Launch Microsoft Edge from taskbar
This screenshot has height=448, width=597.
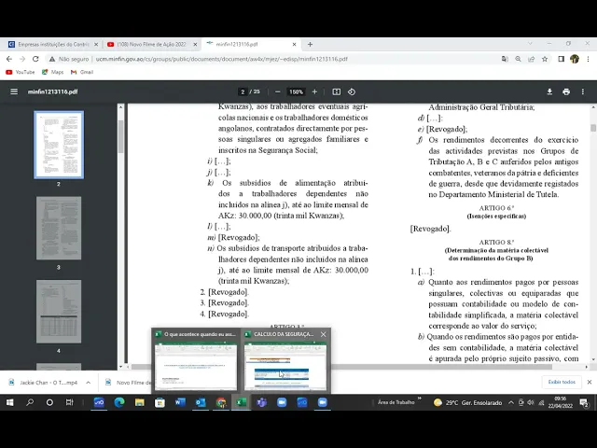(119, 402)
